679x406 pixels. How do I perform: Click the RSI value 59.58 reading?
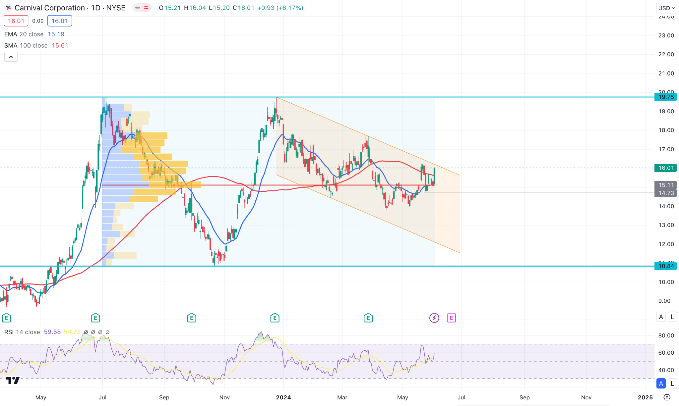(x=52, y=332)
